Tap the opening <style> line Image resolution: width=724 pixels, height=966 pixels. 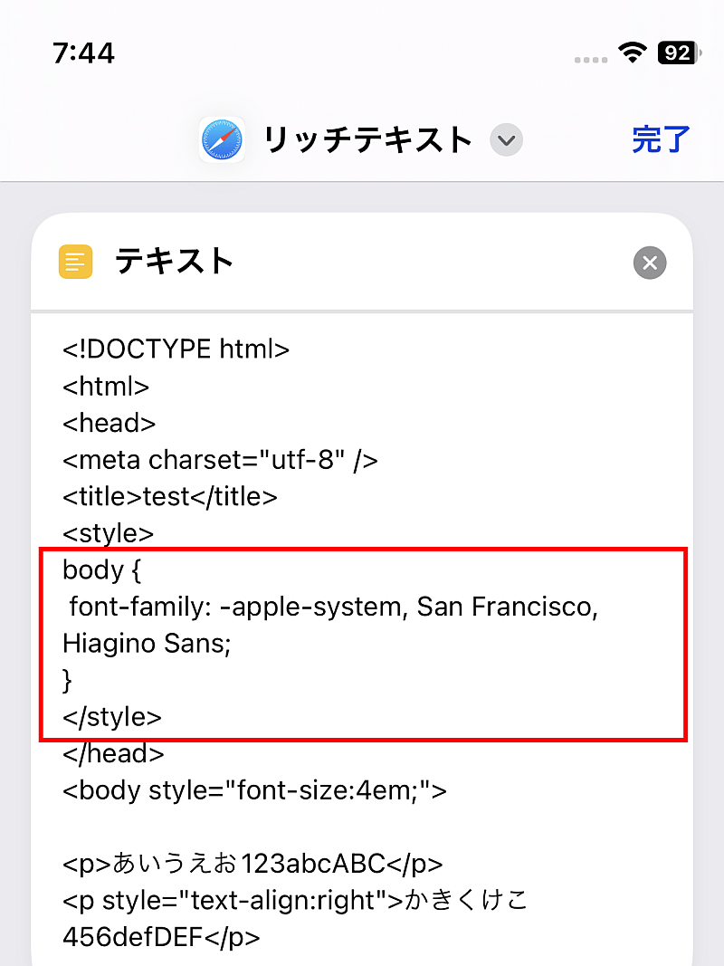click(x=109, y=533)
